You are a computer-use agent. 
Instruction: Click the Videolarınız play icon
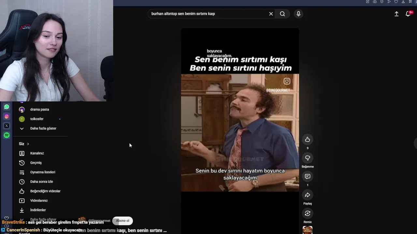click(22, 201)
